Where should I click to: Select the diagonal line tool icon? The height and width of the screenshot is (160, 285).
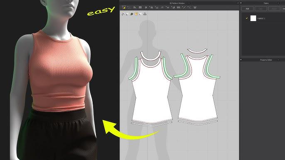click(184, 7)
